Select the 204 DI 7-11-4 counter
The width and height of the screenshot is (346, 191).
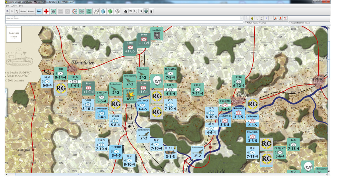point(198,89)
